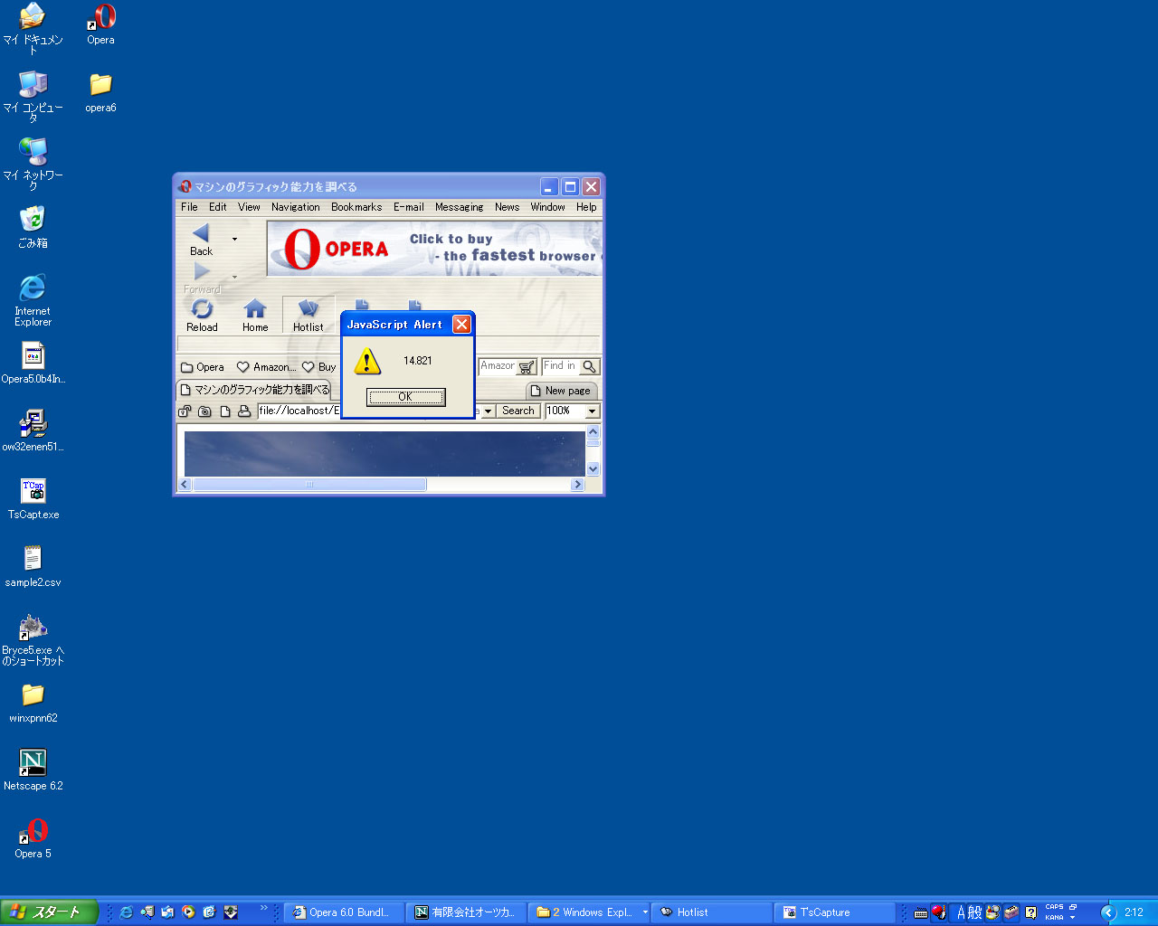Select the マシンのグラフィック能力を調べる page tab
Image resolution: width=1158 pixels, height=926 pixels.
point(254,390)
